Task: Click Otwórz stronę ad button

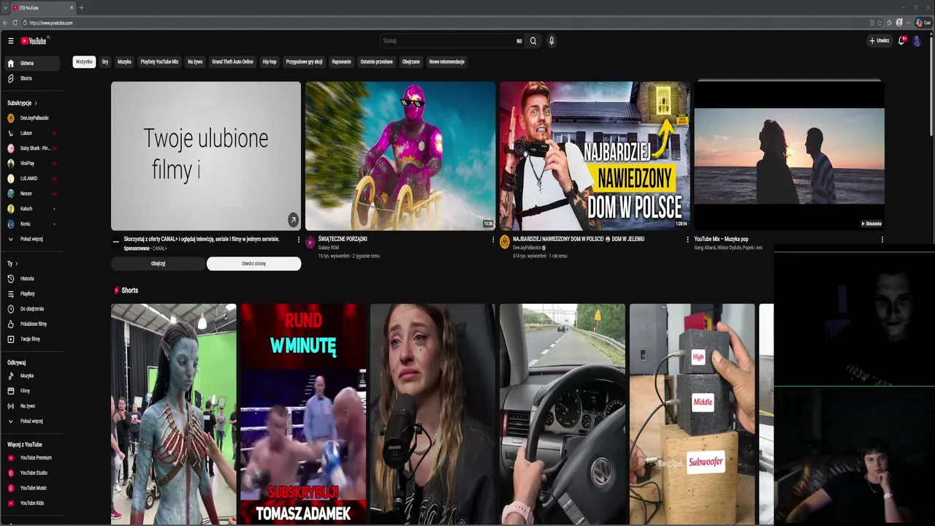Action: 253,264
